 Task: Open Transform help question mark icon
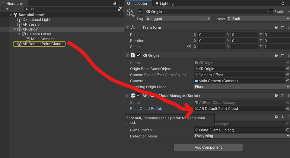(276, 27)
